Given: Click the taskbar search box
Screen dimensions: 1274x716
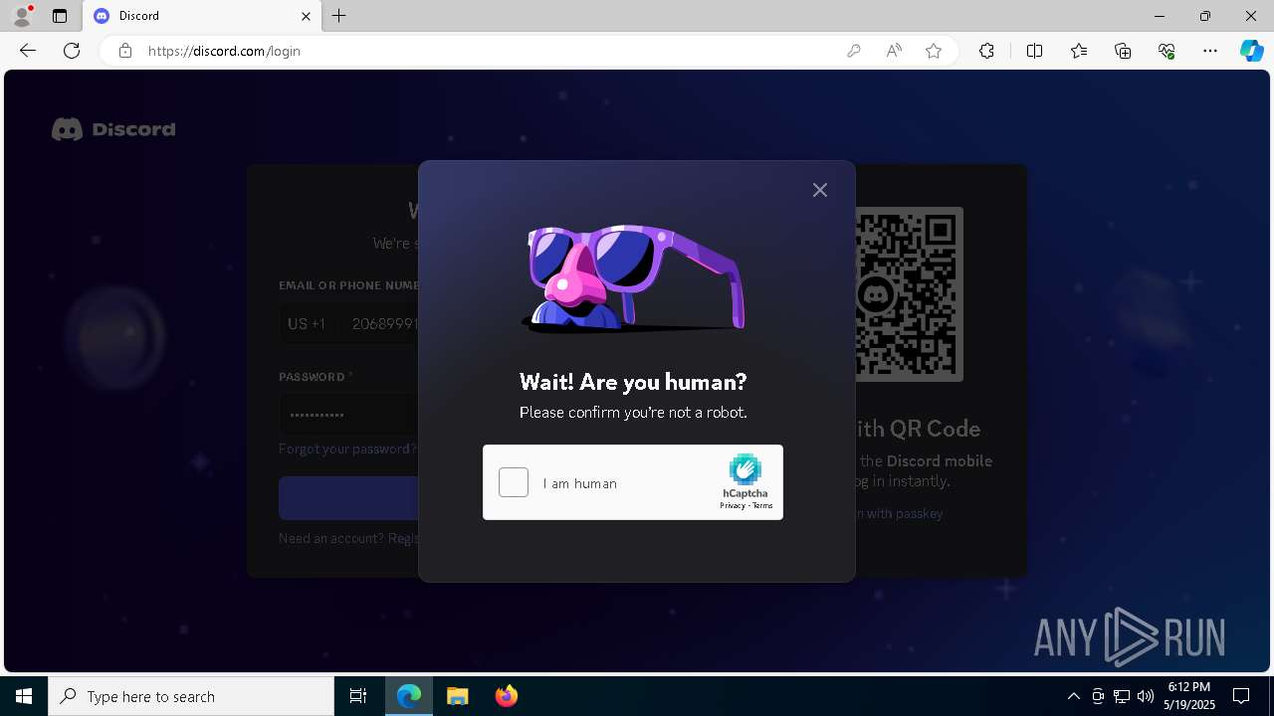Looking at the screenshot, I should pos(191,696).
